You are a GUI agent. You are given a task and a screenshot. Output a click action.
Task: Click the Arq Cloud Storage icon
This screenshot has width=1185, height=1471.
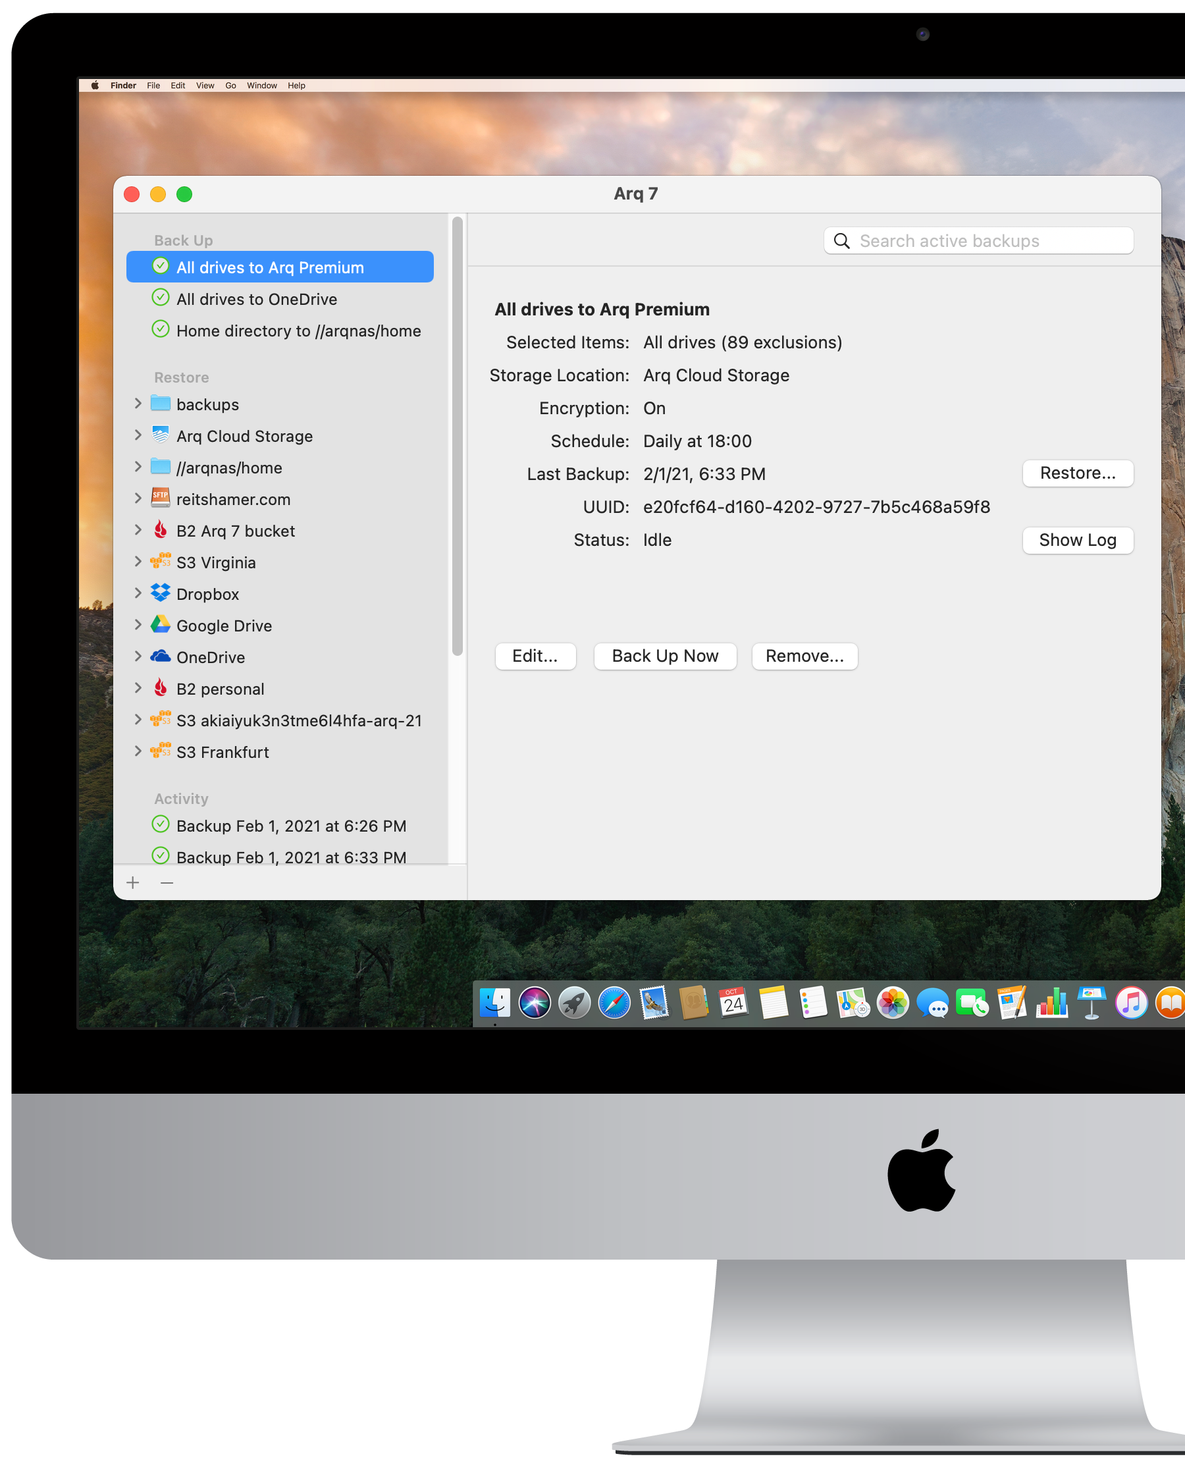(161, 434)
